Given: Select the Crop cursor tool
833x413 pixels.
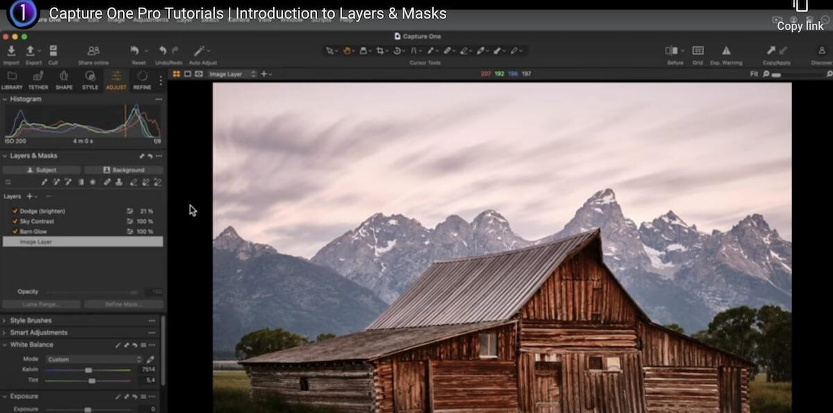Looking at the screenshot, I should pyautogui.click(x=380, y=51).
